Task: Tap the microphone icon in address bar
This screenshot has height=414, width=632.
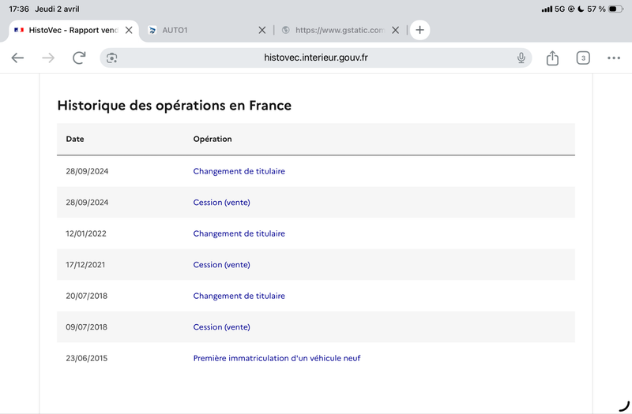Action: pyautogui.click(x=521, y=58)
